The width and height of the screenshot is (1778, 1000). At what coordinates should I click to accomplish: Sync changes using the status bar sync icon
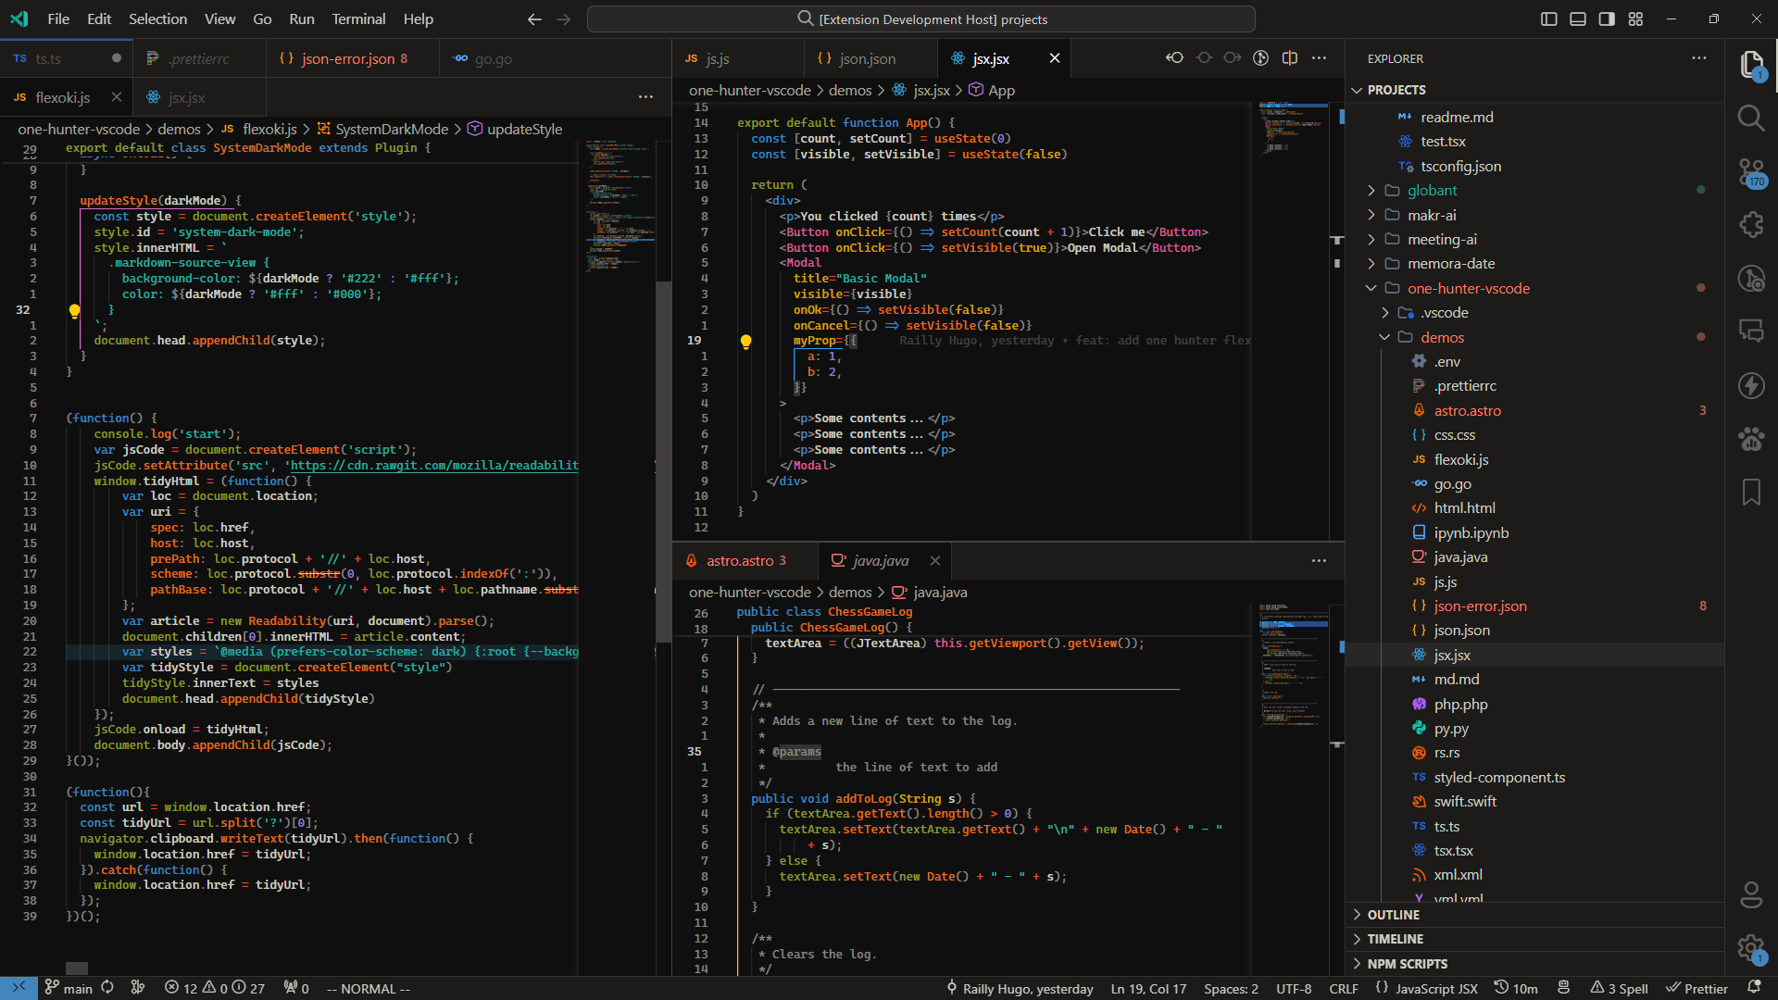pyautogui.click(x=107, y=988)
